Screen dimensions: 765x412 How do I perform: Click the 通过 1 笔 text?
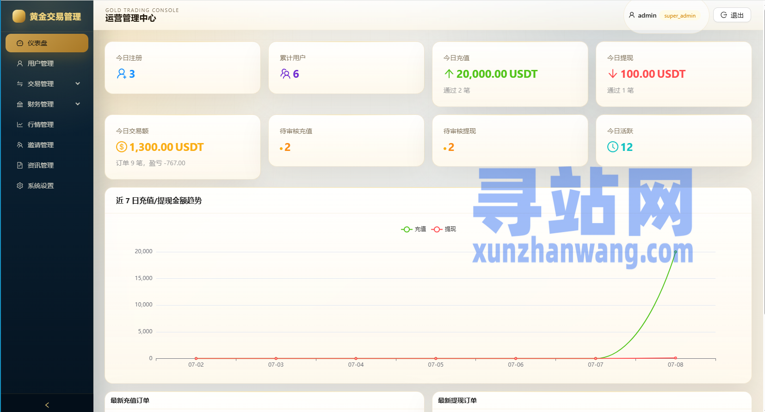620,90
